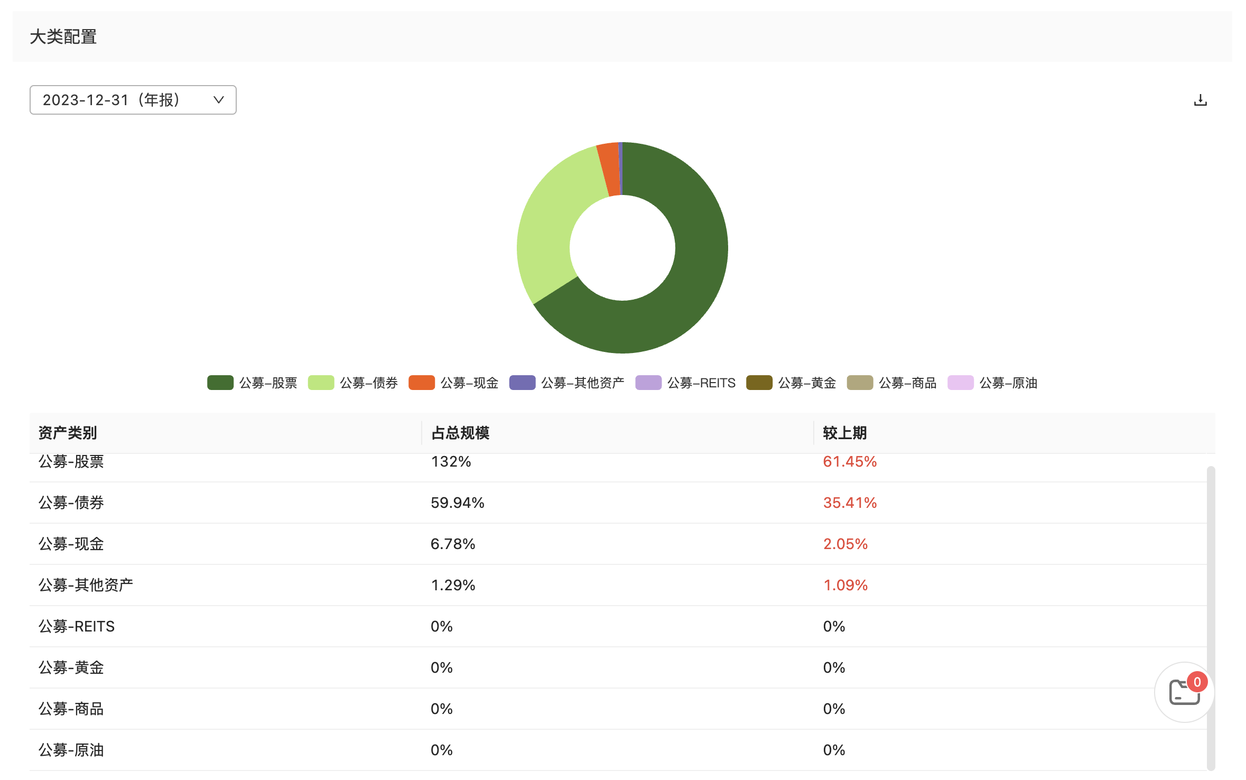Open the 2023-12-31 report date dropdown

[x=133, y=100]
